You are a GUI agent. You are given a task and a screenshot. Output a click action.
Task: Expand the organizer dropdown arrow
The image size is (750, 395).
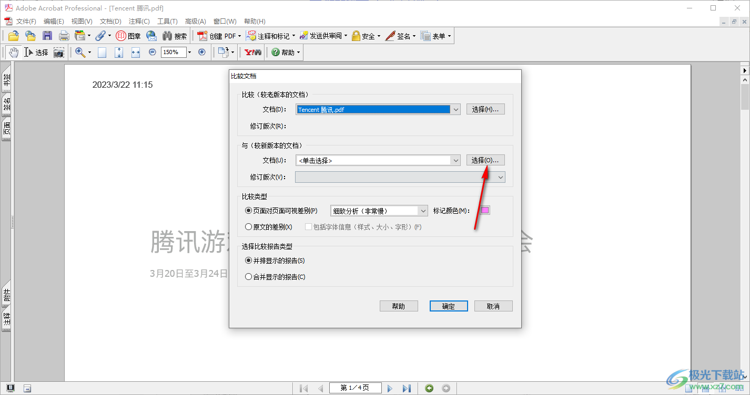pyautogui.click(x=89, y=36)
